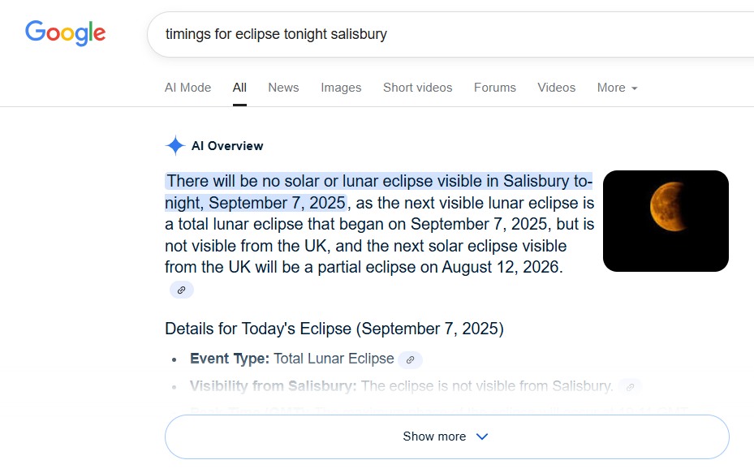Open the source link icon below summary paragraph
This screenshot has height=473, width=754.
coord(181,290)
